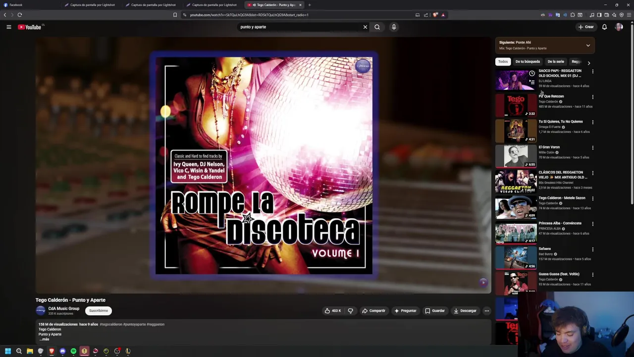Open the CdA Music Group channel link
The width and height of the screenshot is (634, 357).
(63, 308)
